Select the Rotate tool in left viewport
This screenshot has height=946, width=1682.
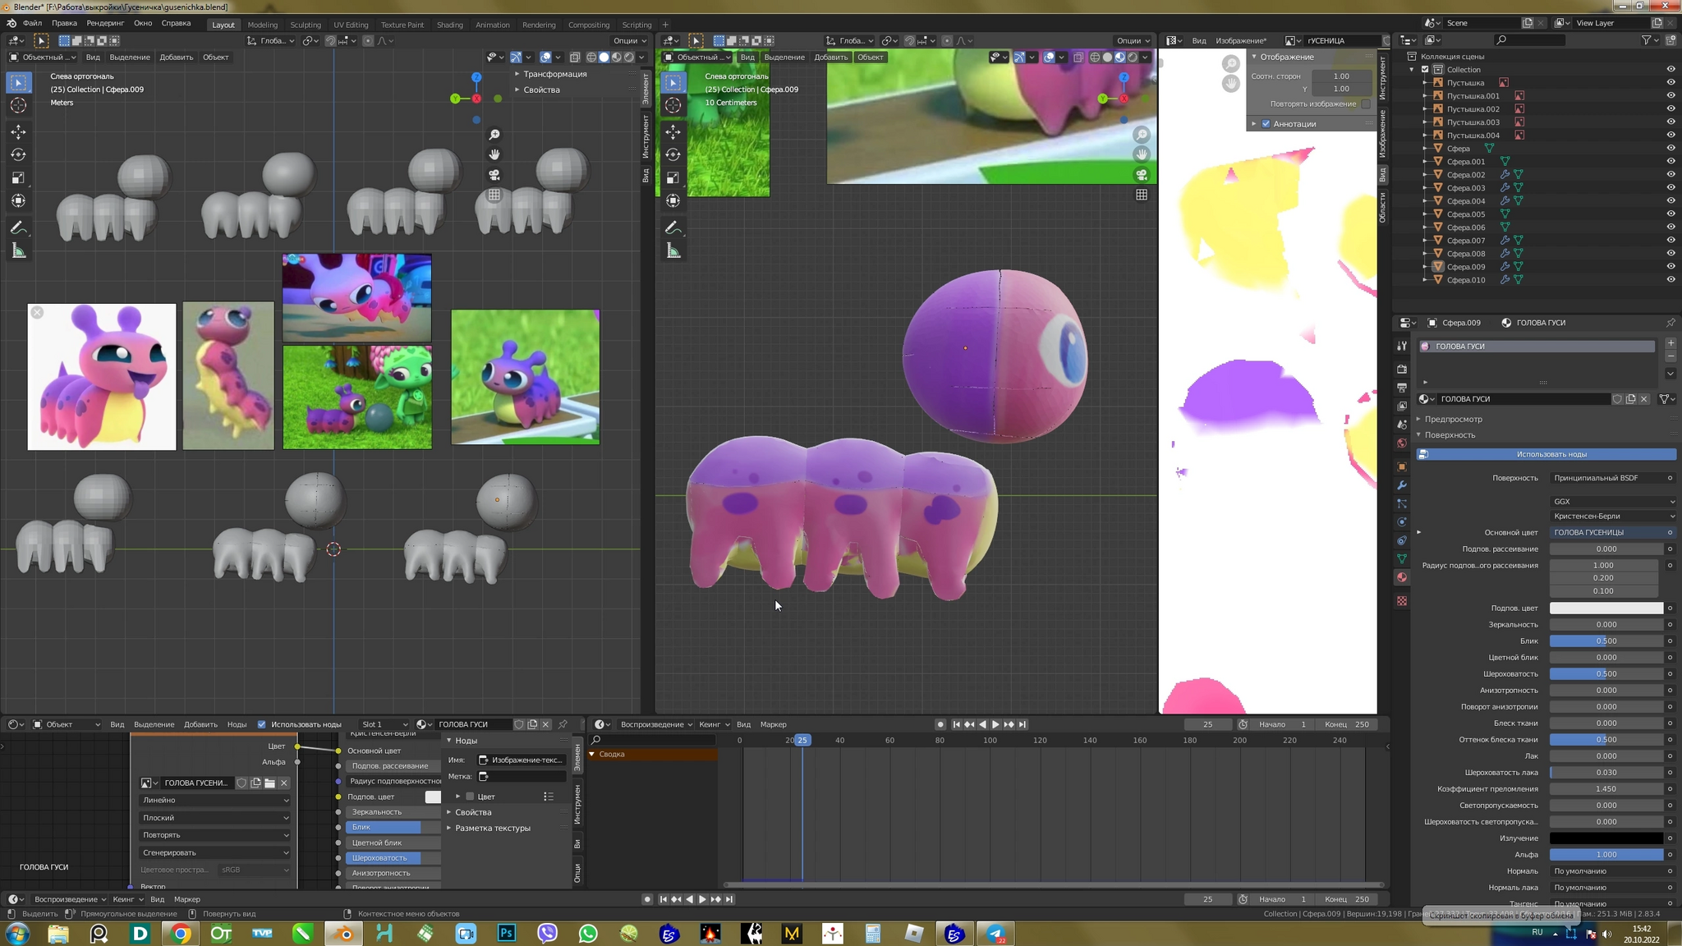click(18, 154)
